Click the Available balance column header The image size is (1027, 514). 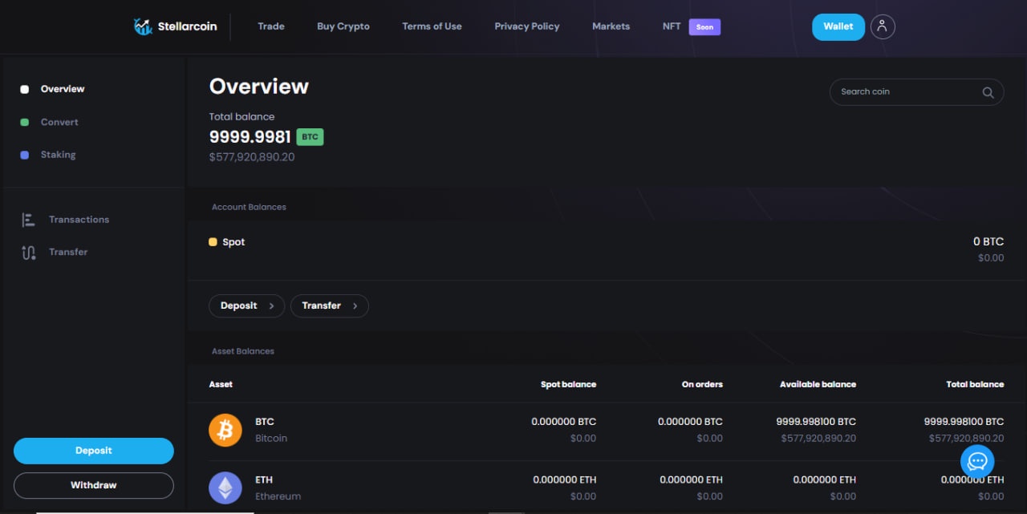818,385
